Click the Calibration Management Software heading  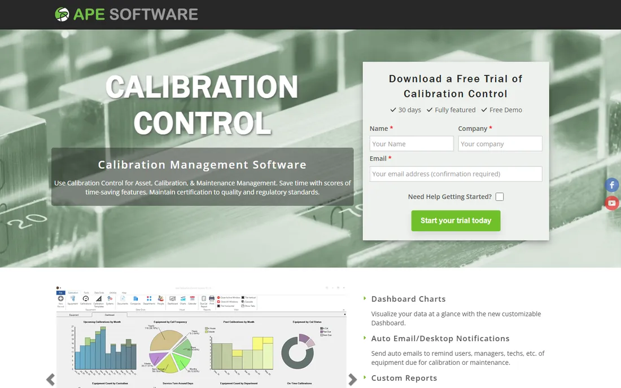(202, 165)
